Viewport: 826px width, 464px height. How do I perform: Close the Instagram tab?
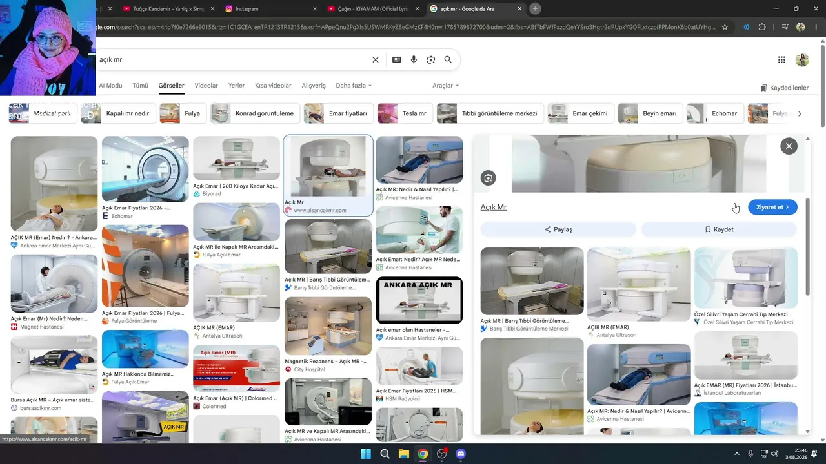tap(315, 9)
